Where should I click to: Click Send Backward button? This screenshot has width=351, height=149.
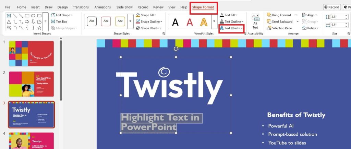[x=280, y=21]
